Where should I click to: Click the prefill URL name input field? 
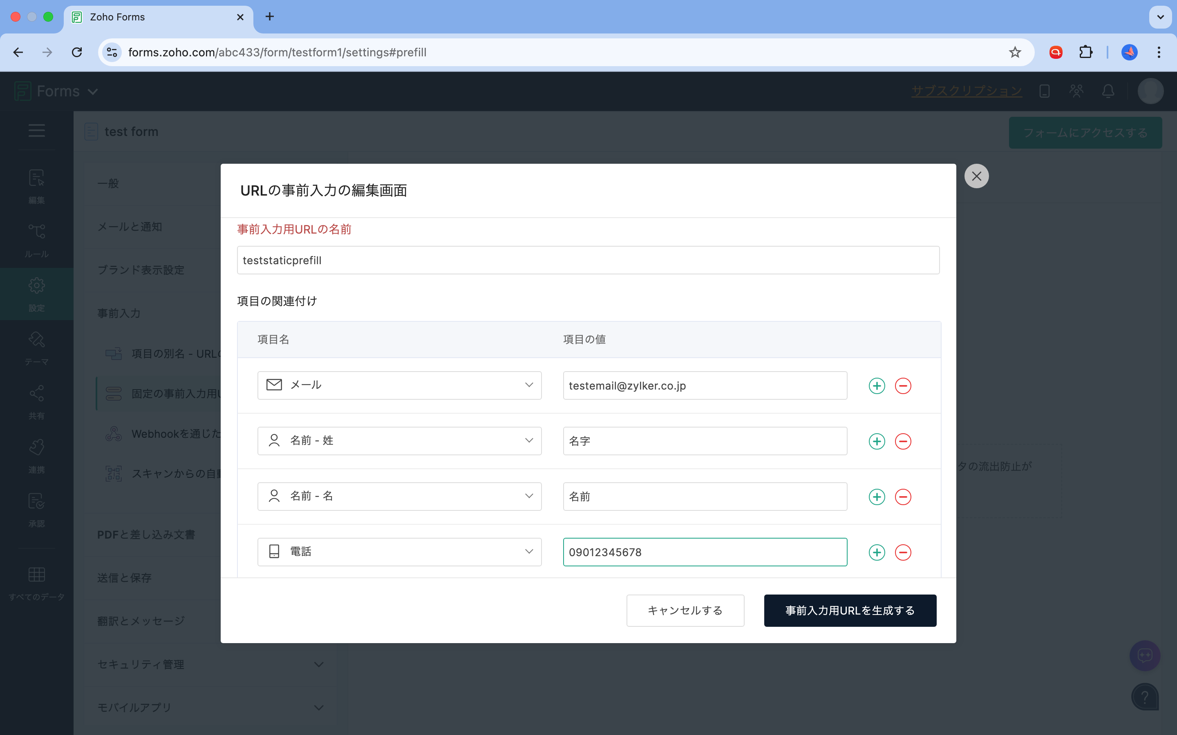(588, 260)
